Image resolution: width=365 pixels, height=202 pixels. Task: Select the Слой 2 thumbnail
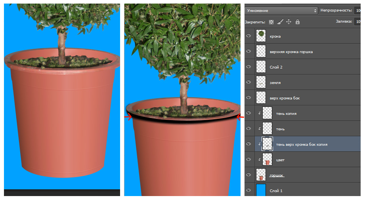coord(261,67)
